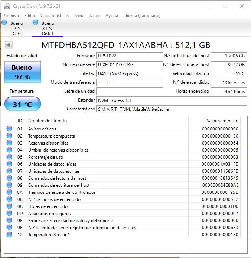This screenshot has width=251, height=258.
Task: Click status orb for Temperature Sensor 1 row
Action: (x=9, y=234)
